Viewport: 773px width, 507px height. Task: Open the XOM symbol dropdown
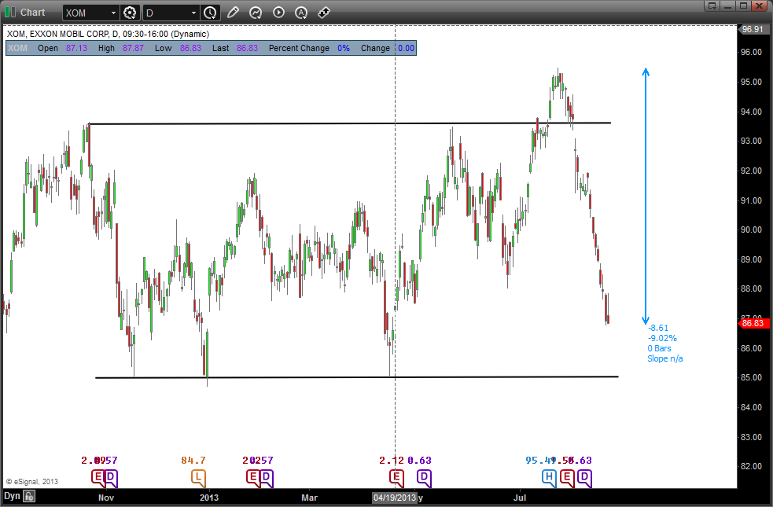coord(113,13)
